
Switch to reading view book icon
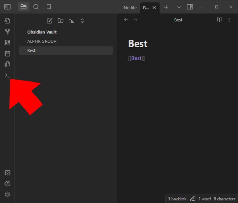[x=219, y=20]
